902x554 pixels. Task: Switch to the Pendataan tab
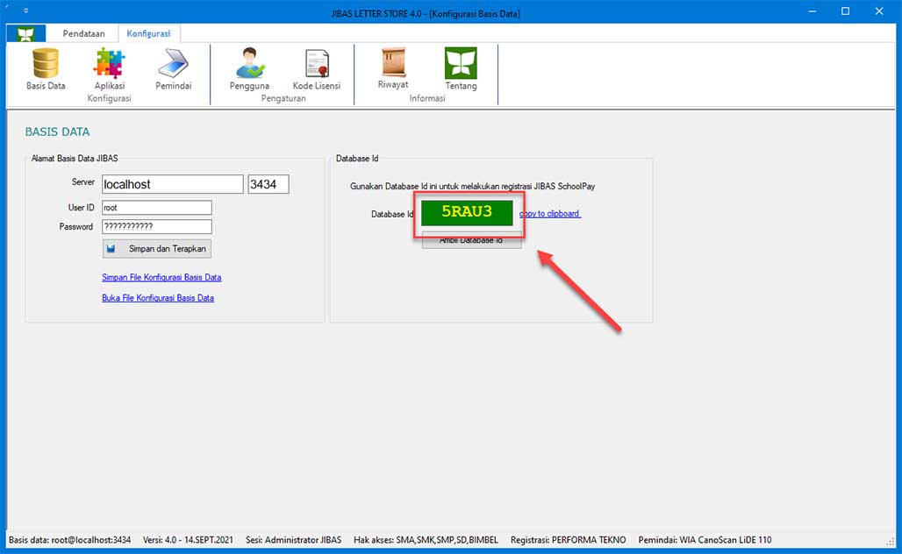tap(83, 32)
